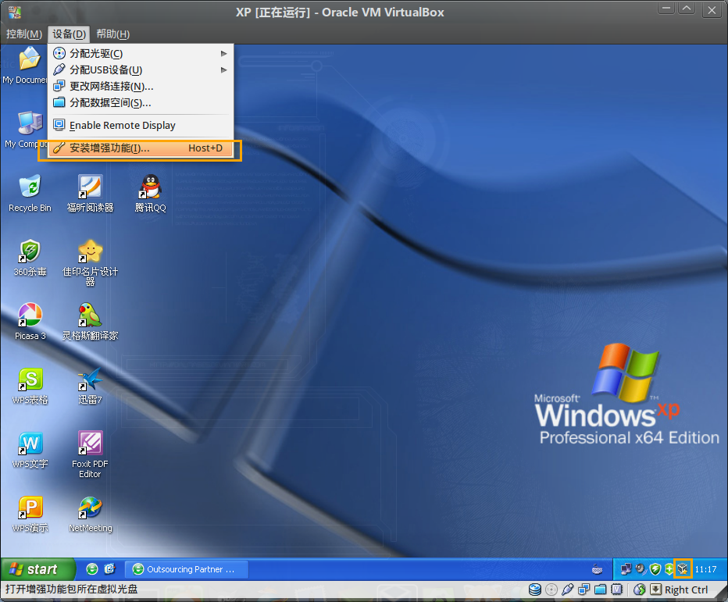Select the Foxit PDF Editor shortcut
Viewport: 728px width, 602px height.
(90, 454)
